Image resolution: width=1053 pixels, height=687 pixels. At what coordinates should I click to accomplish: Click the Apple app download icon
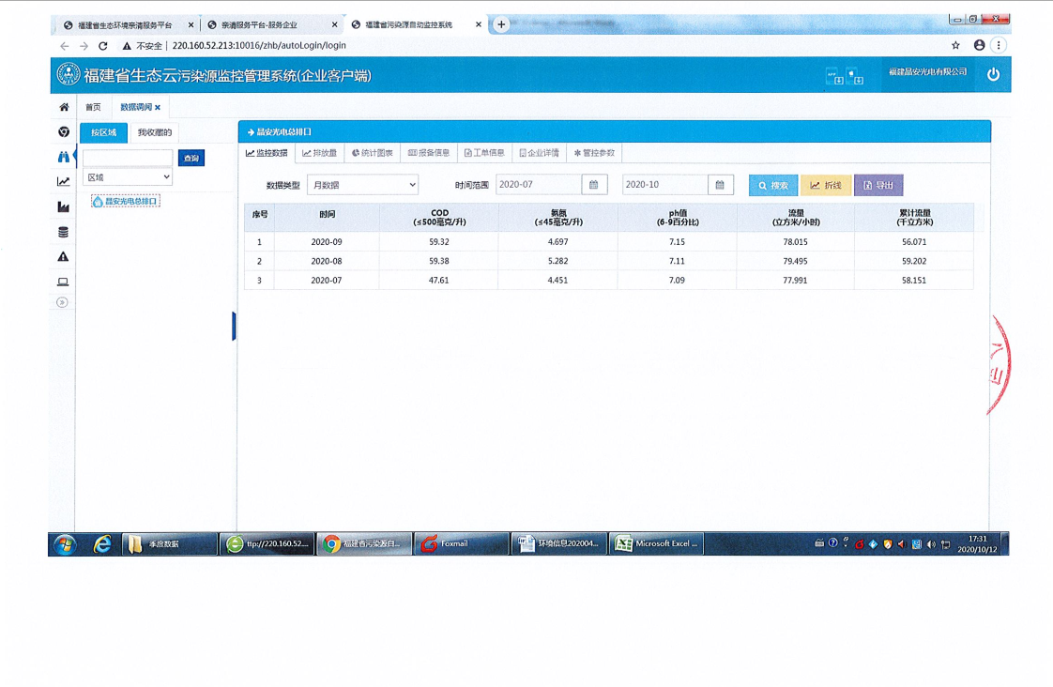tap(855, 77)
